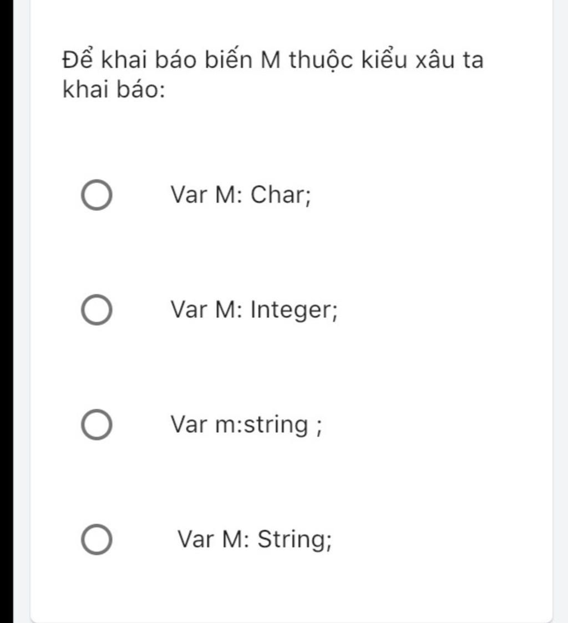
Task: Click the "khai báo:" second question line
Action: [x=114, y=90]
